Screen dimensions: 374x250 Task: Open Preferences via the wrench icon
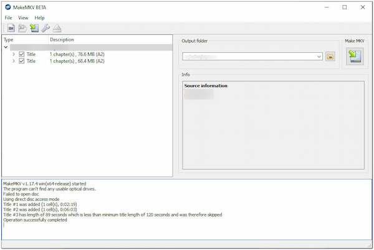point(46,28)
